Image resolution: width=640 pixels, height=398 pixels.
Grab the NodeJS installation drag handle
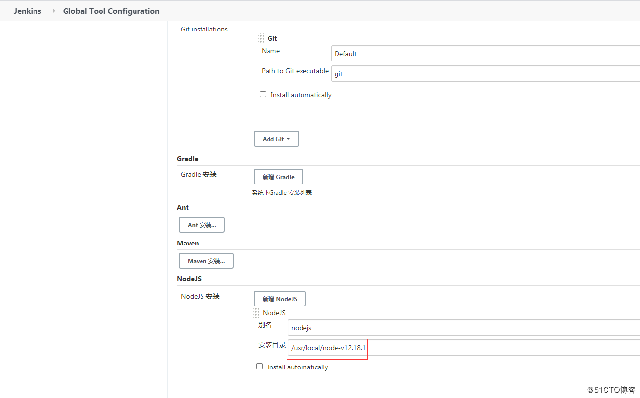(256, 313)
